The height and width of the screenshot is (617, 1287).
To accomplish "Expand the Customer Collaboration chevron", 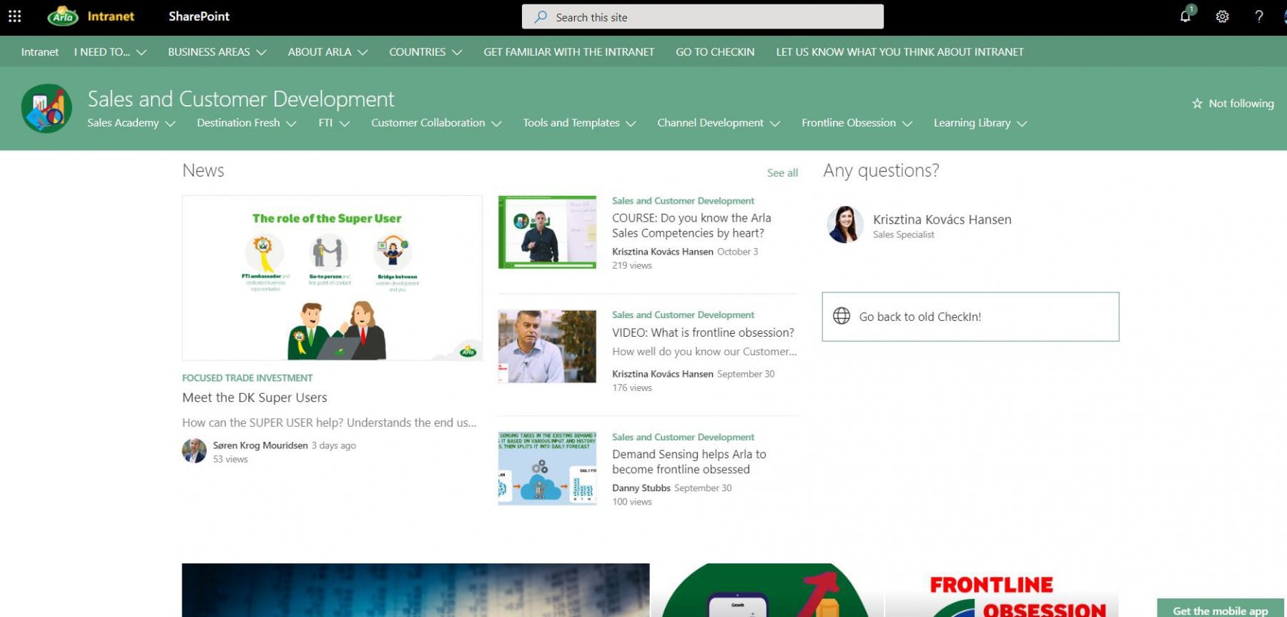I will 496,124.
